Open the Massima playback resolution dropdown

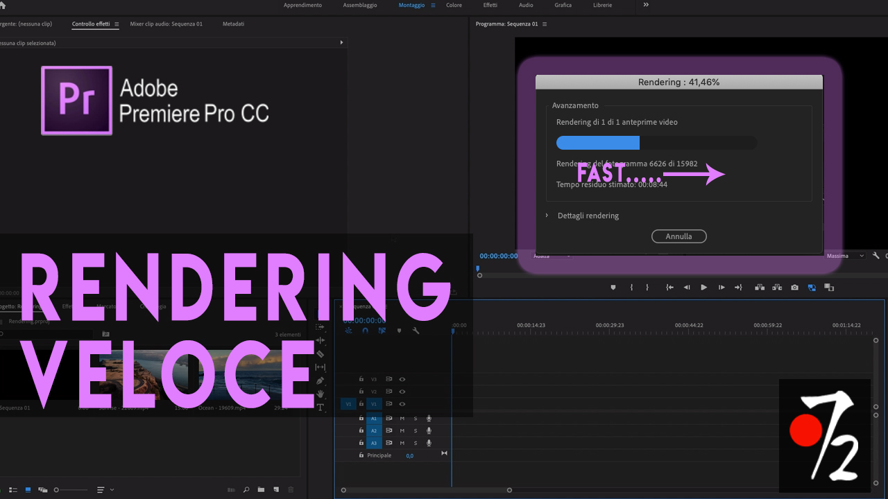[845, 256]
